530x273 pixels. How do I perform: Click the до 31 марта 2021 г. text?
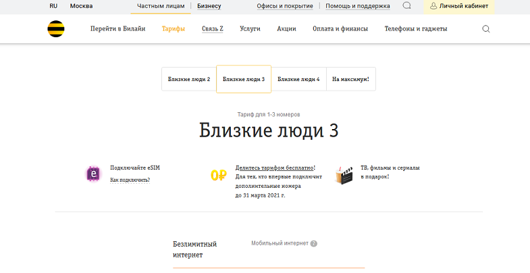[x=260, y=195]
